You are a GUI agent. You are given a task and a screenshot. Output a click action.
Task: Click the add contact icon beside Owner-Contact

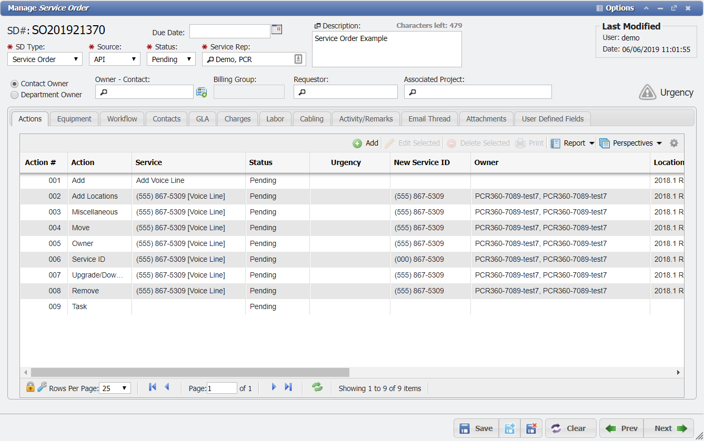pos(202,91)
